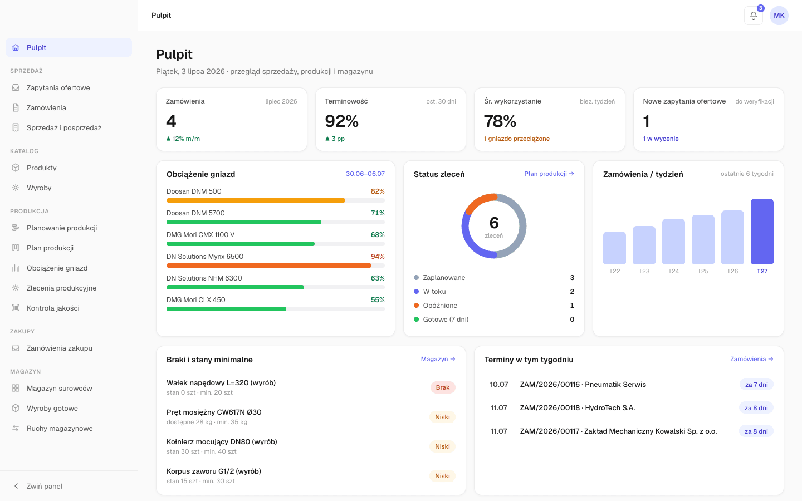Navigate to Zamówienia zakupu

tap(69, 348)
